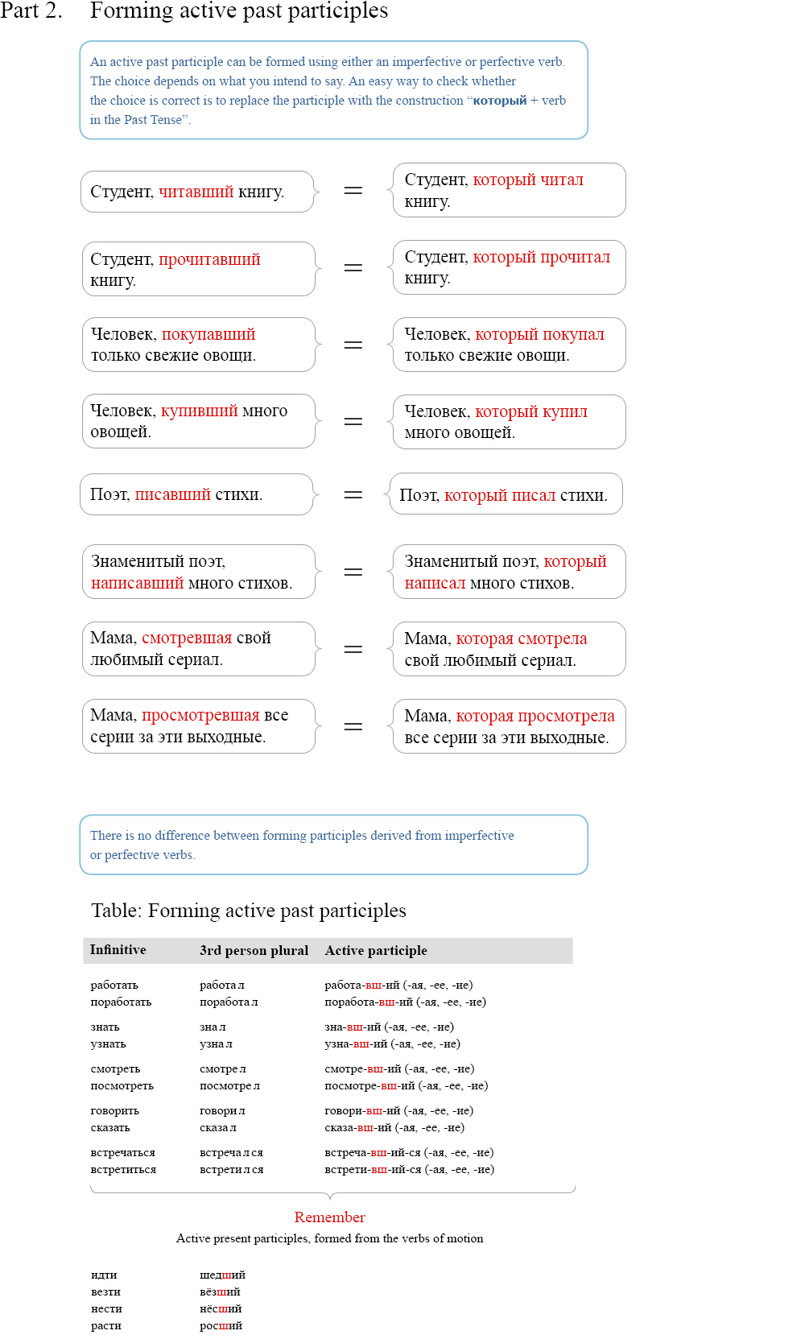Click the red word "написавший"
The height and width of the screenshot is (1343, 805).
pos(137,583)
